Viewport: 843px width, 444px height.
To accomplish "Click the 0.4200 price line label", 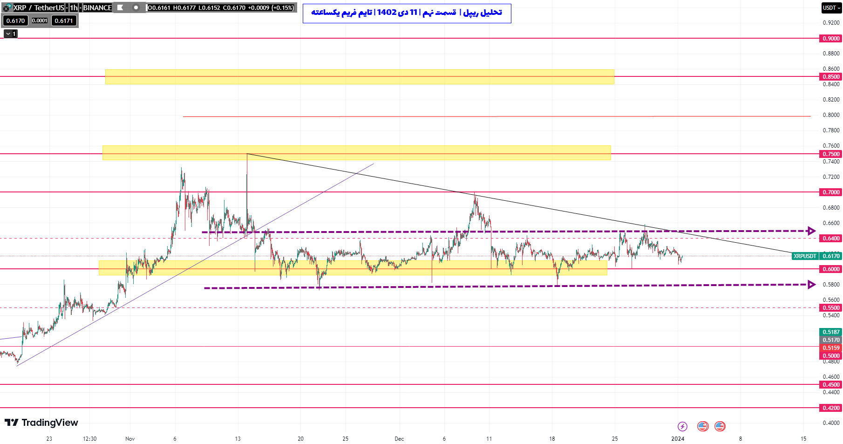I will coord(831,408).
